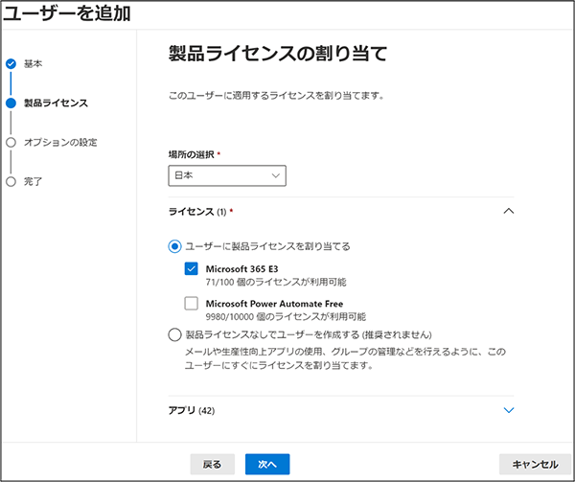575x482 pixels.
Task: Jump to オプションの設定 step label
Action: (x=60, y=142)
